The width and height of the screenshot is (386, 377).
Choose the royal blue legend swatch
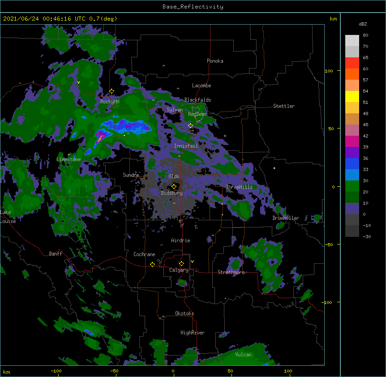coord(352,163)
